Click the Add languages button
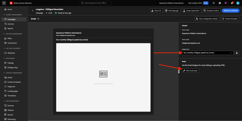Viewport: 242px width, 121px height. [x=172, y=11]
